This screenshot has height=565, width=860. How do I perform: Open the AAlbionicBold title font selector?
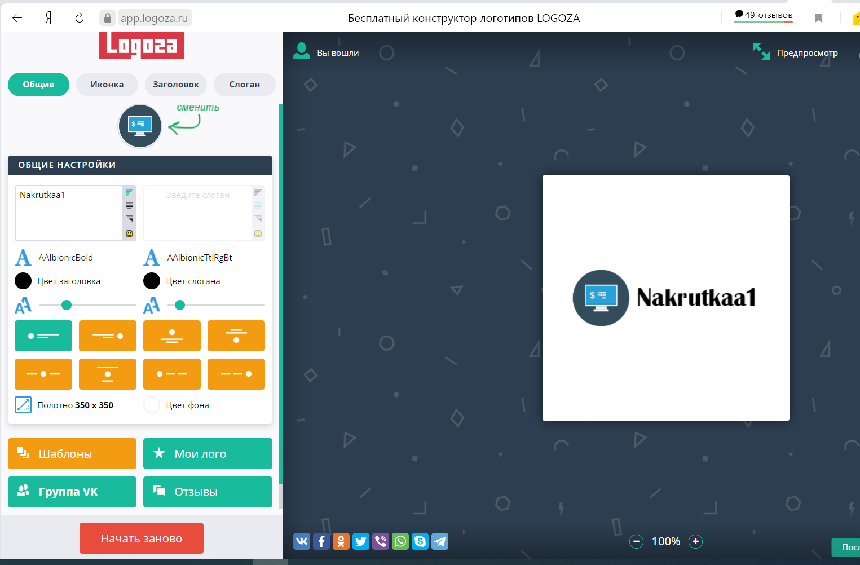(65, 258)
